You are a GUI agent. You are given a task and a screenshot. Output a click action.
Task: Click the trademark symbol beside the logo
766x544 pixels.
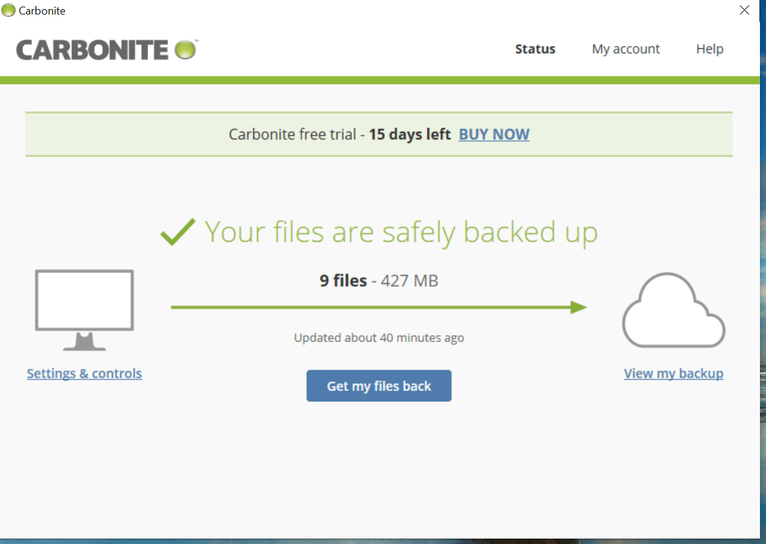point(198,39)
